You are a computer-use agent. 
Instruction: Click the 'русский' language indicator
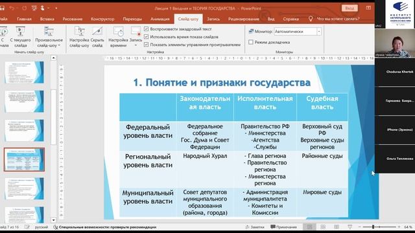pyautogui.click(x=41, y=227)
